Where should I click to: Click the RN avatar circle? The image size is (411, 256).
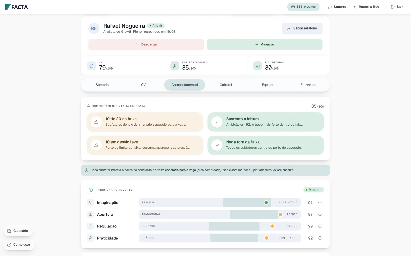pyautogui.click(x=94, y=29)
